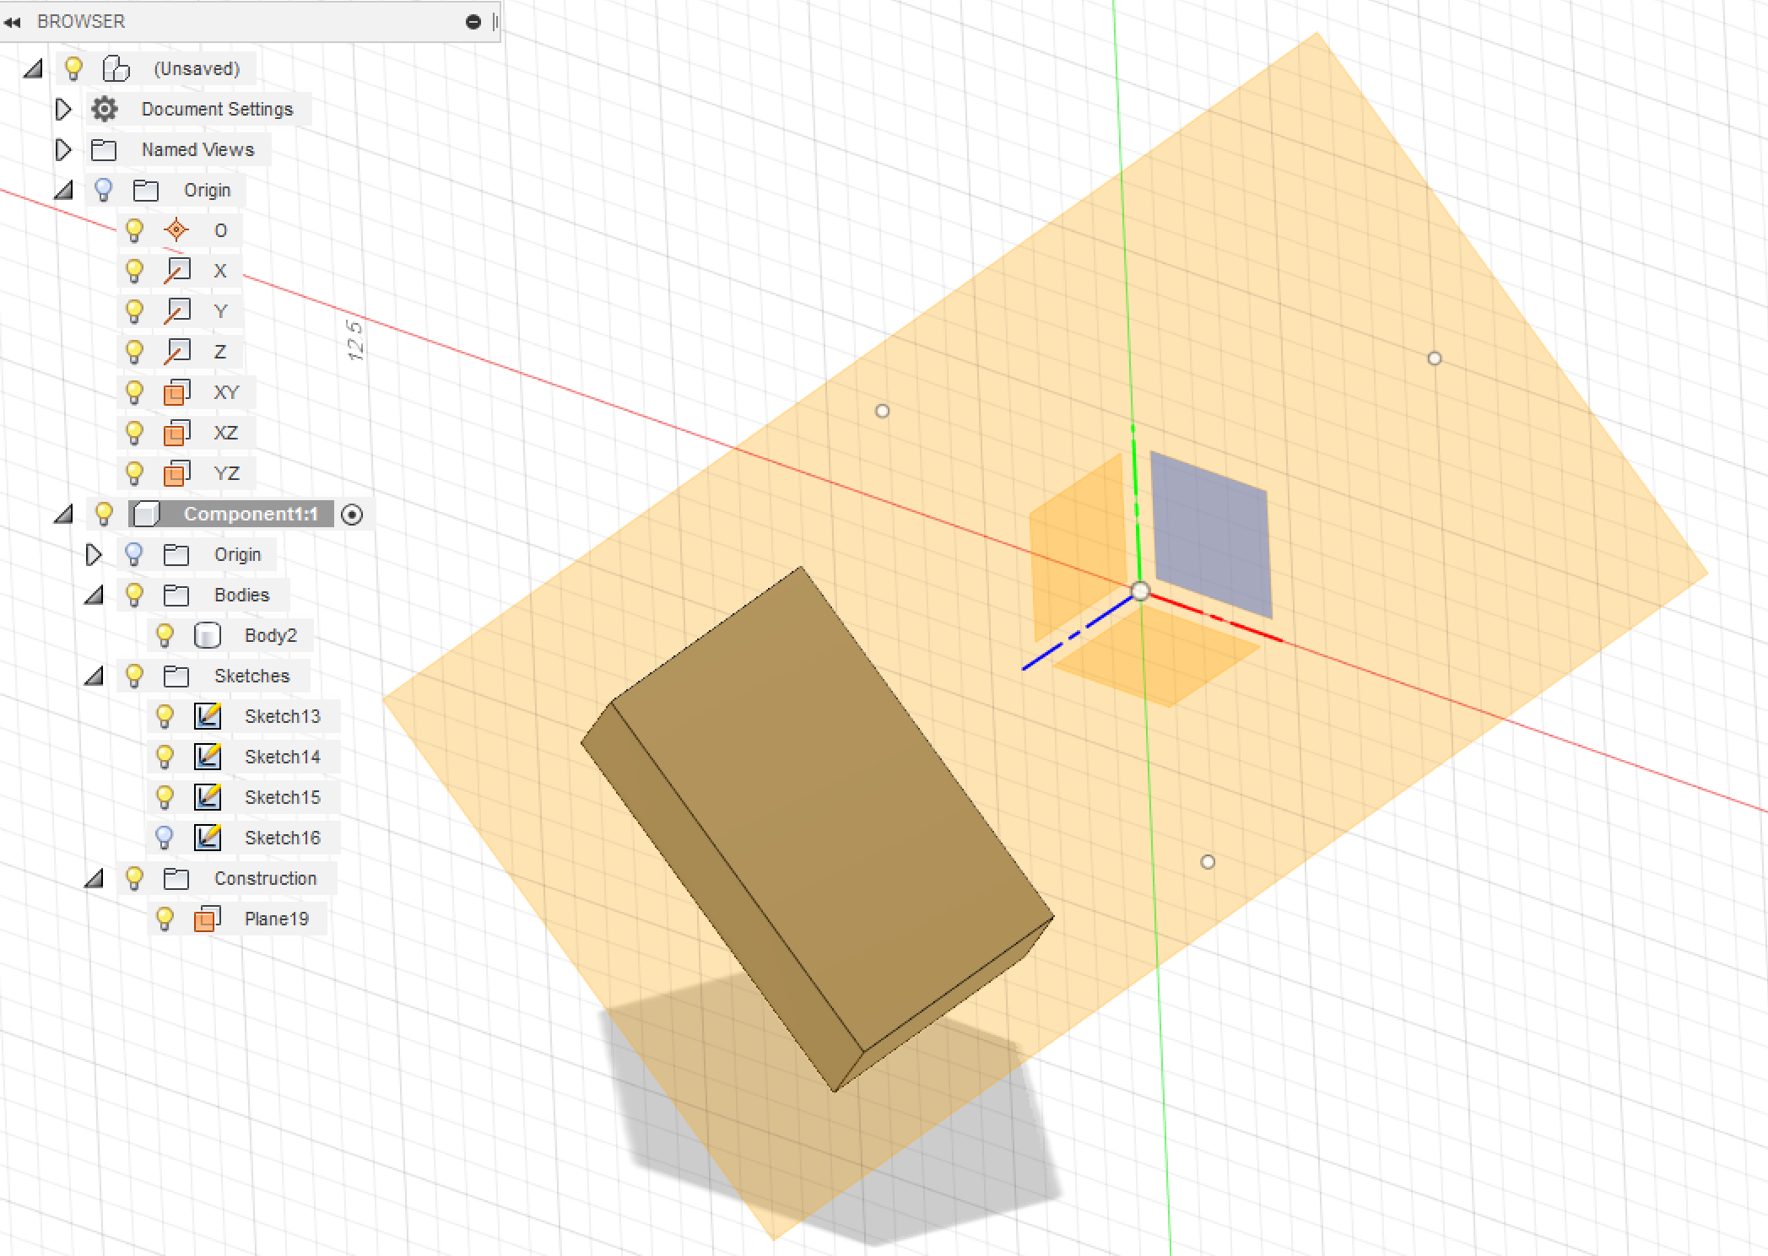Viewport: 1768px width, 1256px height.
Task: Click the YZ plane icon
Action: coord(176,473)
